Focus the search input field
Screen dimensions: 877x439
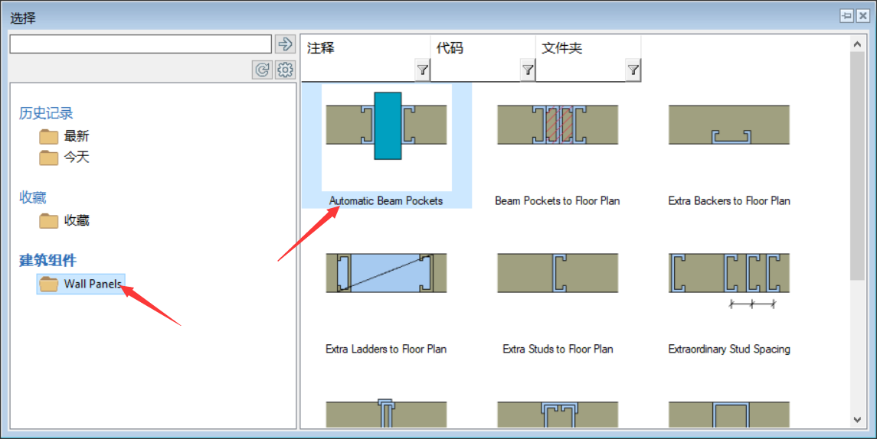(140, 44)
